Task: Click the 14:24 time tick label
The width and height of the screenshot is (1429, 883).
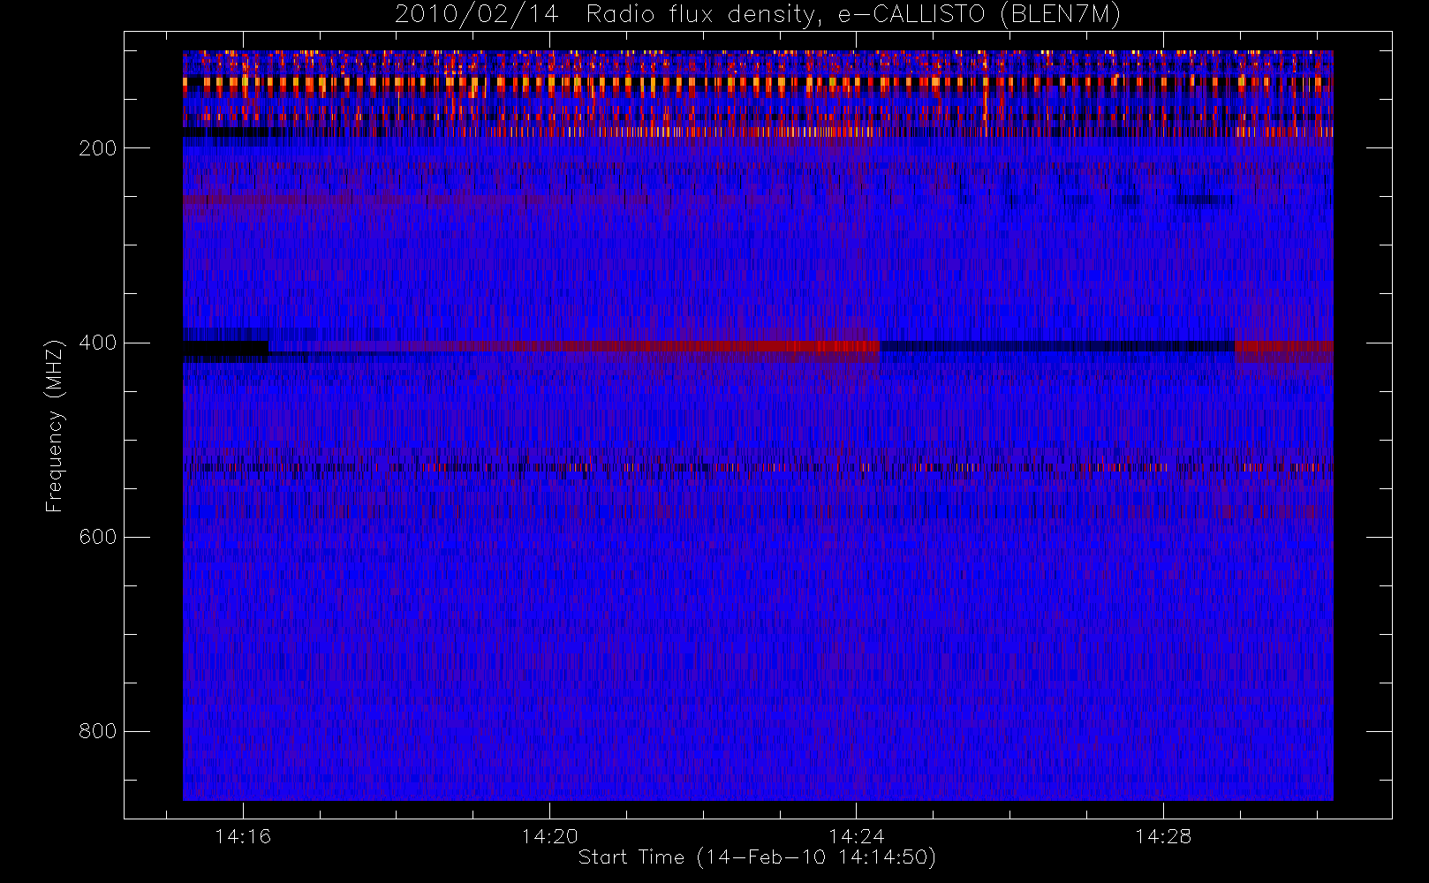Action: [x=856, y=836]
